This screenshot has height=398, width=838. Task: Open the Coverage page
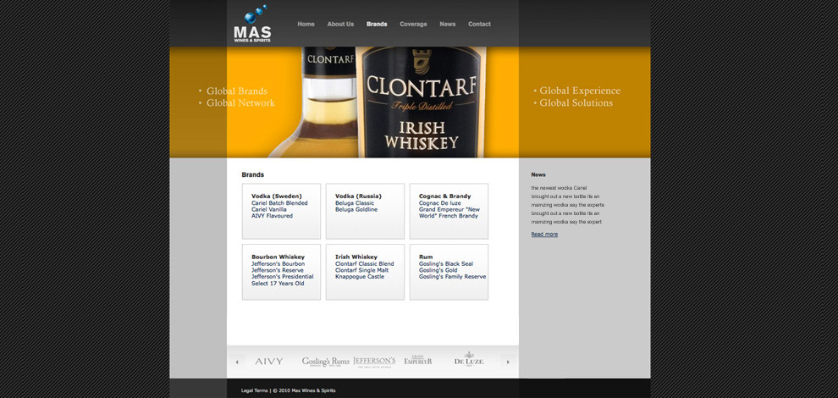click(x=413, y=24)
